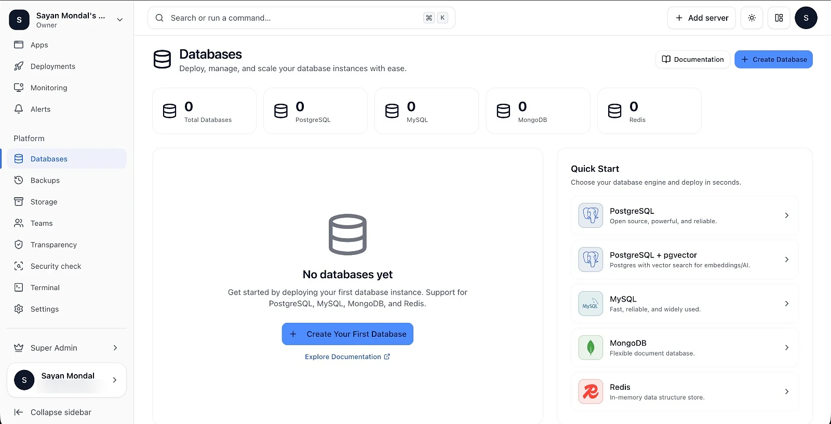The width and height of the screenshot is (831, 424).
Task: Click the Create Database button
Action: click(x=773, y=59)
